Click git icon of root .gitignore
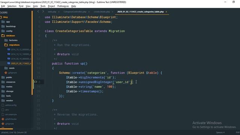Screen dimensions: 240x135 [3, 124]
